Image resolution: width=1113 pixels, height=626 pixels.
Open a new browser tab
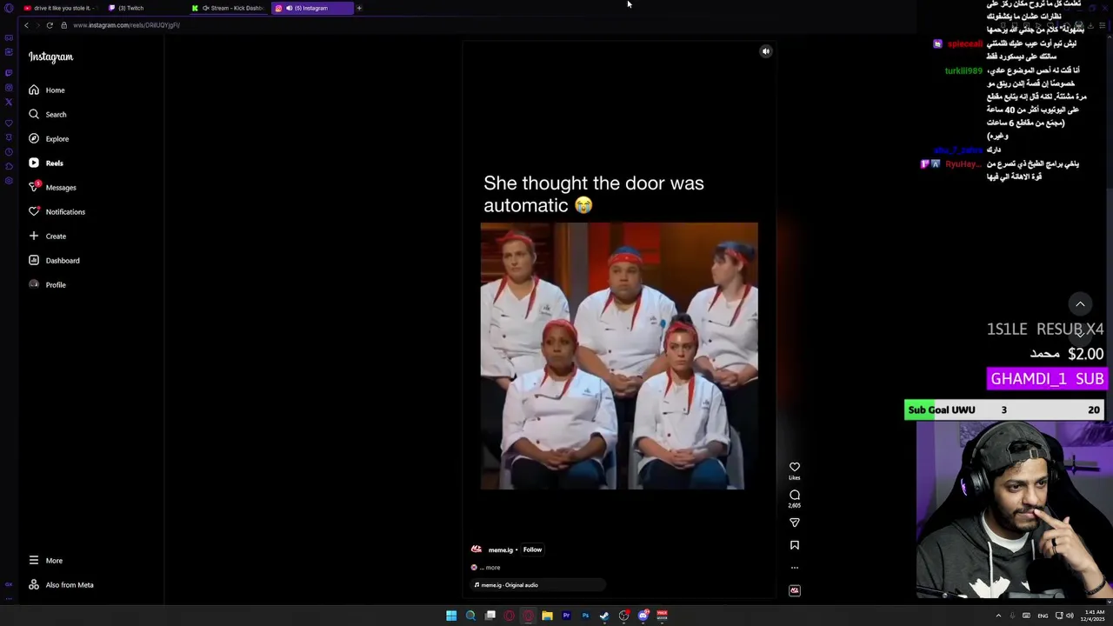point(359,8)
